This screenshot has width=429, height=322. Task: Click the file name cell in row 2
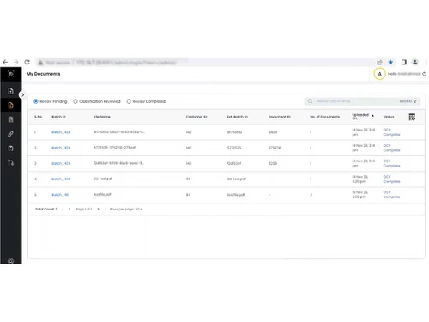(x=115, y=148)
